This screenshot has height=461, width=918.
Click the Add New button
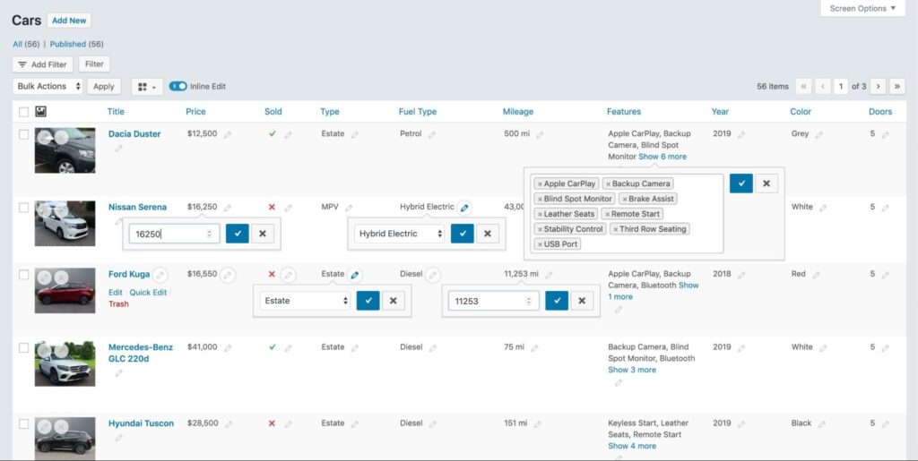(69, 21)
